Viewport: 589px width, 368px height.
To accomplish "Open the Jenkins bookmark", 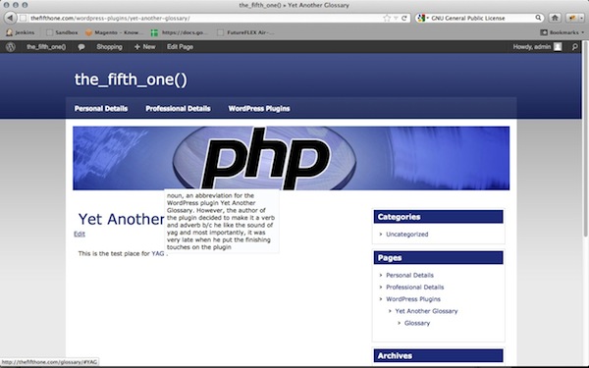I will pos(21,32).
